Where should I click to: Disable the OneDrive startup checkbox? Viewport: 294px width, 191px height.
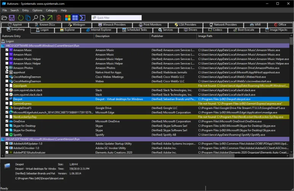(x=7, y=121)
